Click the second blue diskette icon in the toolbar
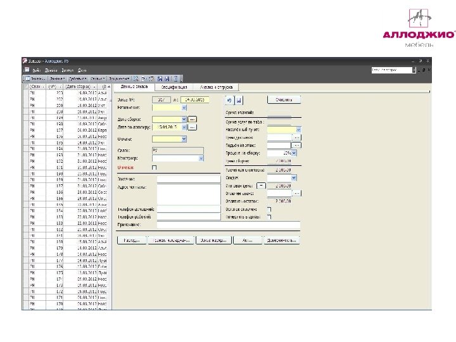The width and height of the screenshot is (456, 342). click(x=167, y=79)
